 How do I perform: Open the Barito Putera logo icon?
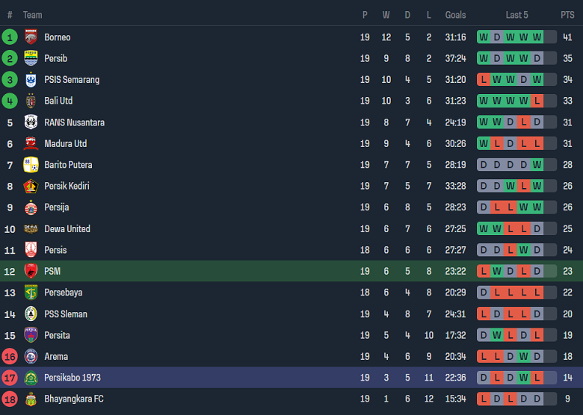[x=31, y=165]
